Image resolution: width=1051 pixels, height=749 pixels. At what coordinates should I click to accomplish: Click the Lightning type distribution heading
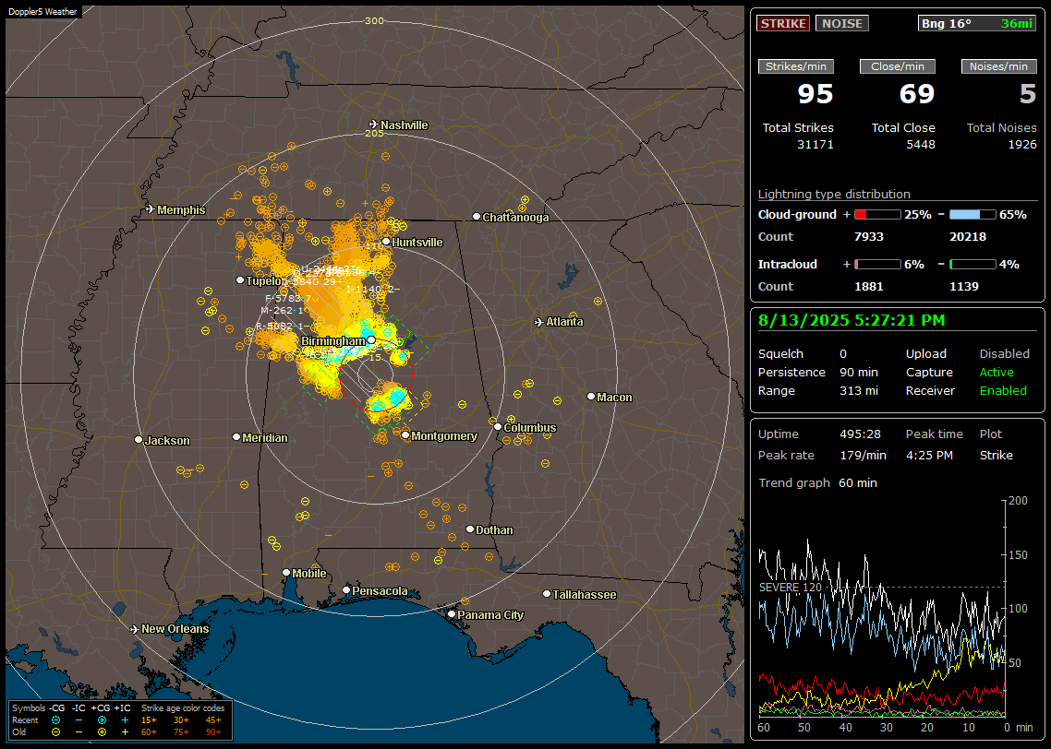834,194
